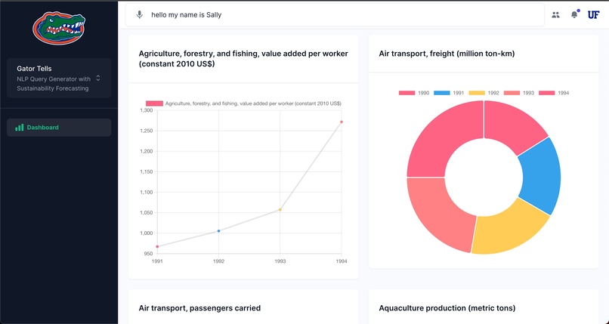Hide the 1992 dataset via legend
Viewport: 609px width, 324px height.
click(484, 93)
